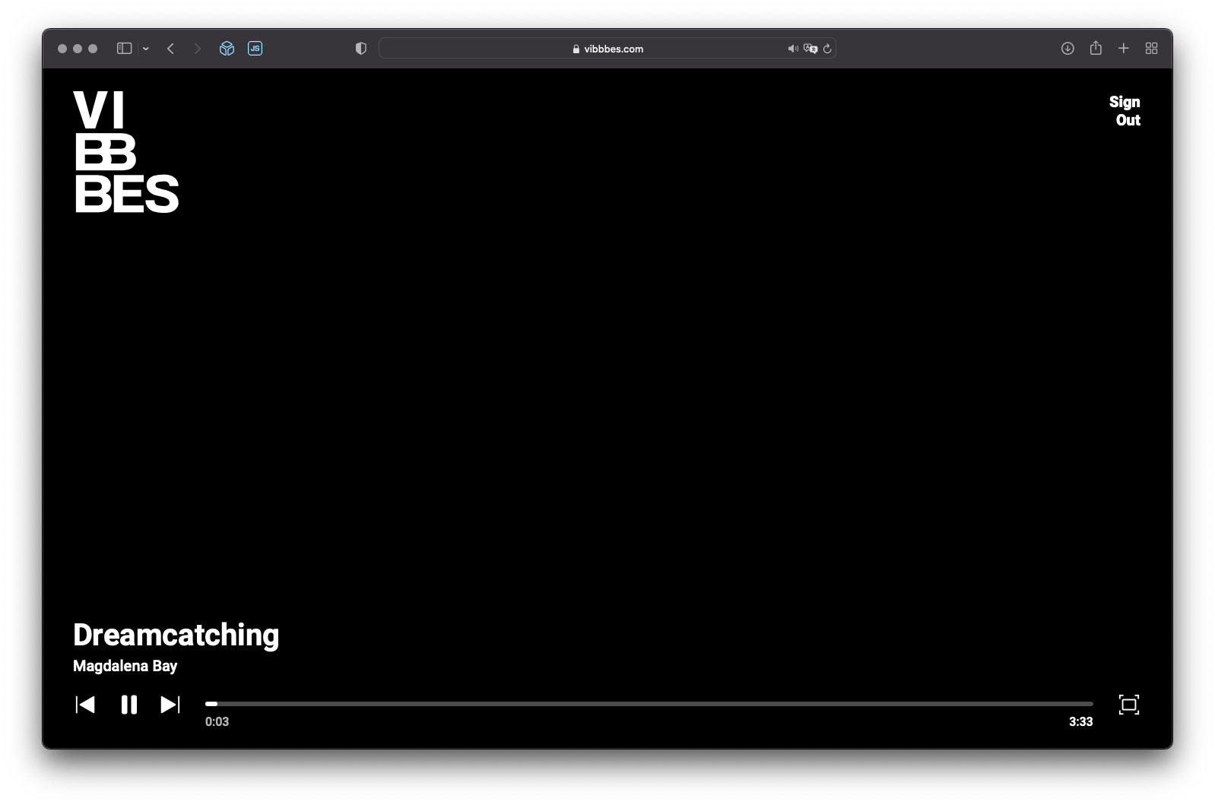Screen dimensions: 1215x805
Task: Show the tab overview grid
Action: click(x=1151, y=49)
